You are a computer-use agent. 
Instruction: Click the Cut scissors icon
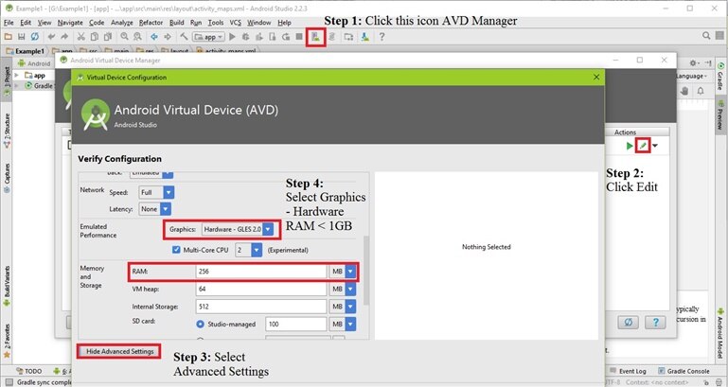[80, 37]
